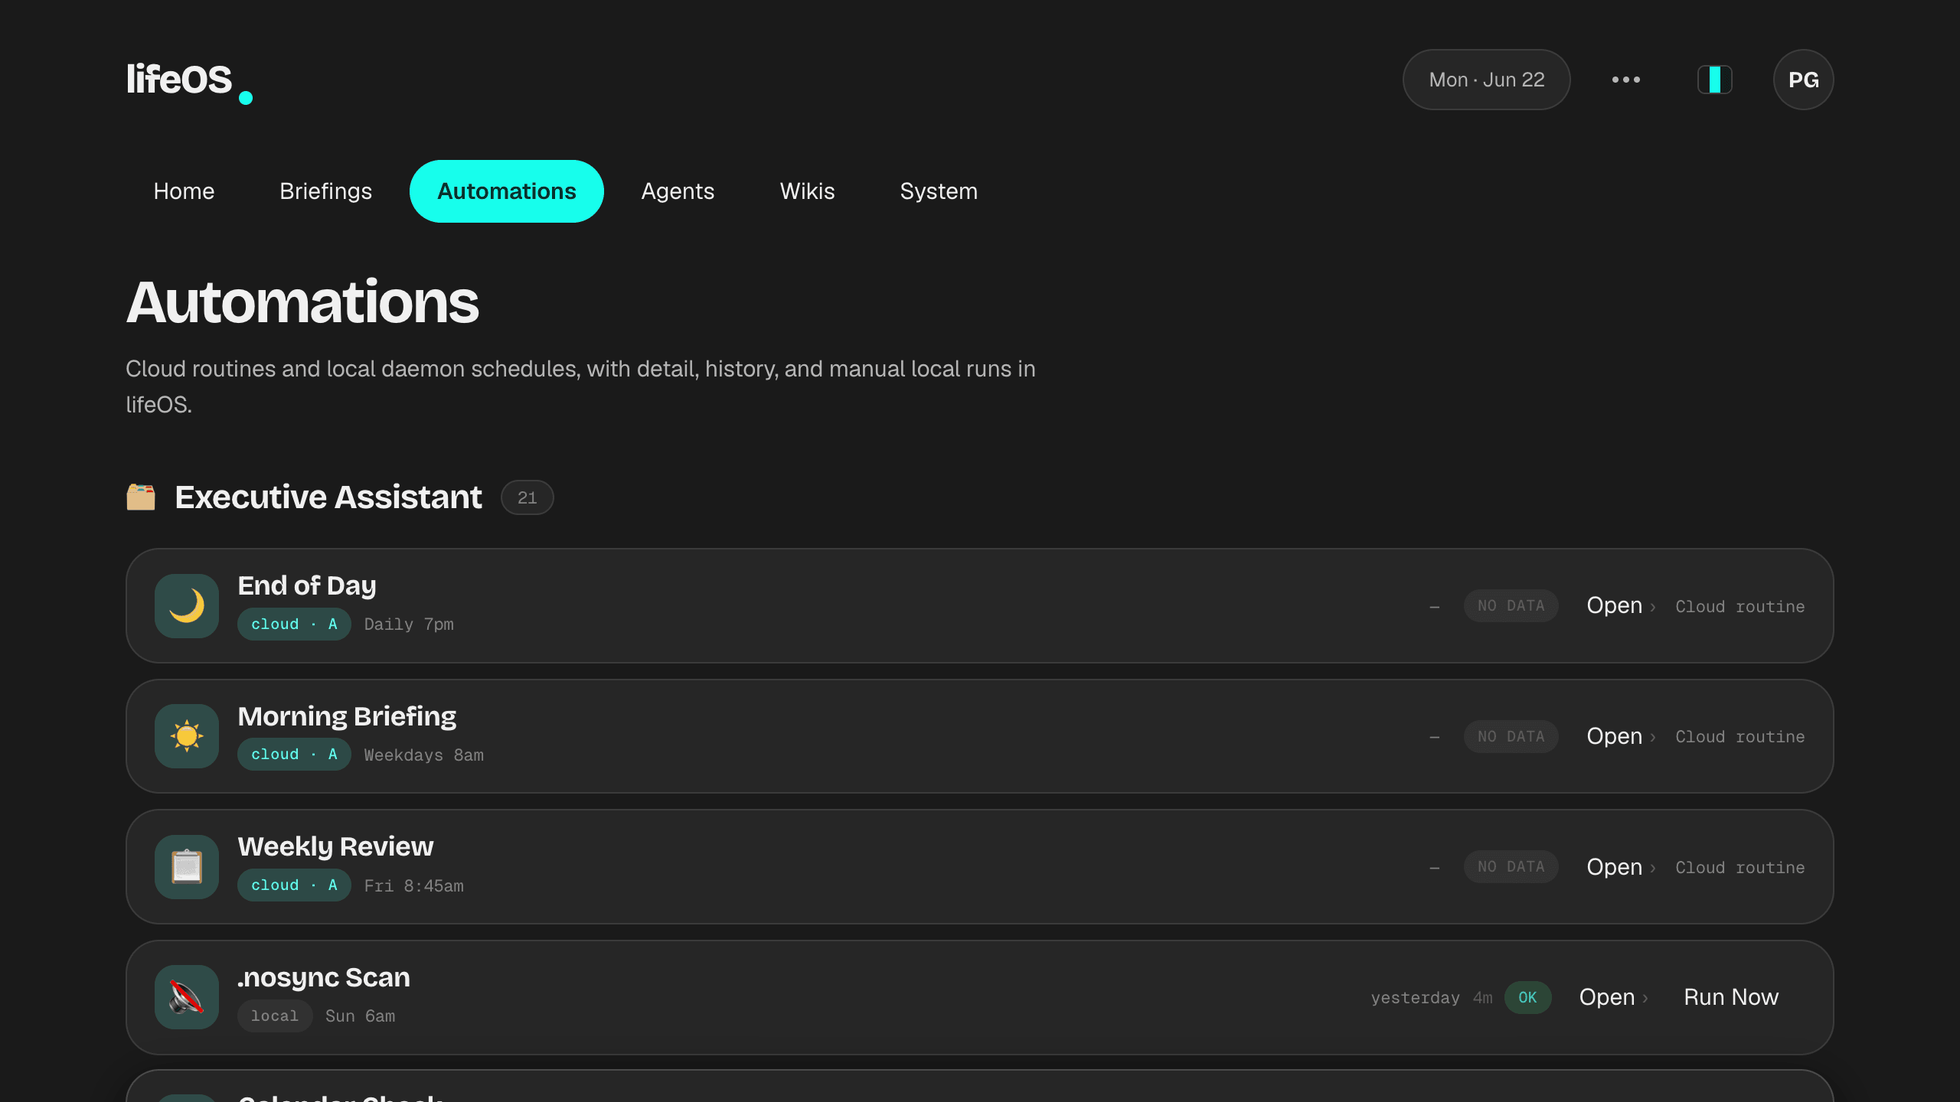Click the Automations page heading
This screenshot has width=1960, height=1102.
coord(302,302)
